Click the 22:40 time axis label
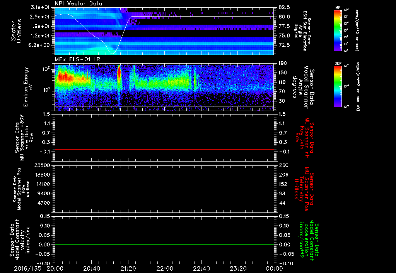The width and height of the screenshot is (396, 273). 201,268
